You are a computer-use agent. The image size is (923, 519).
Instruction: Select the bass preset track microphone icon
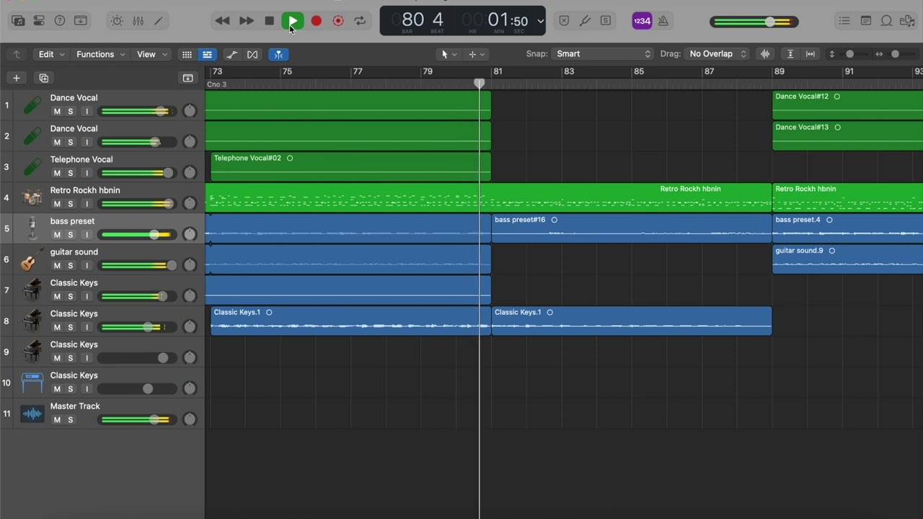(32, 229)
